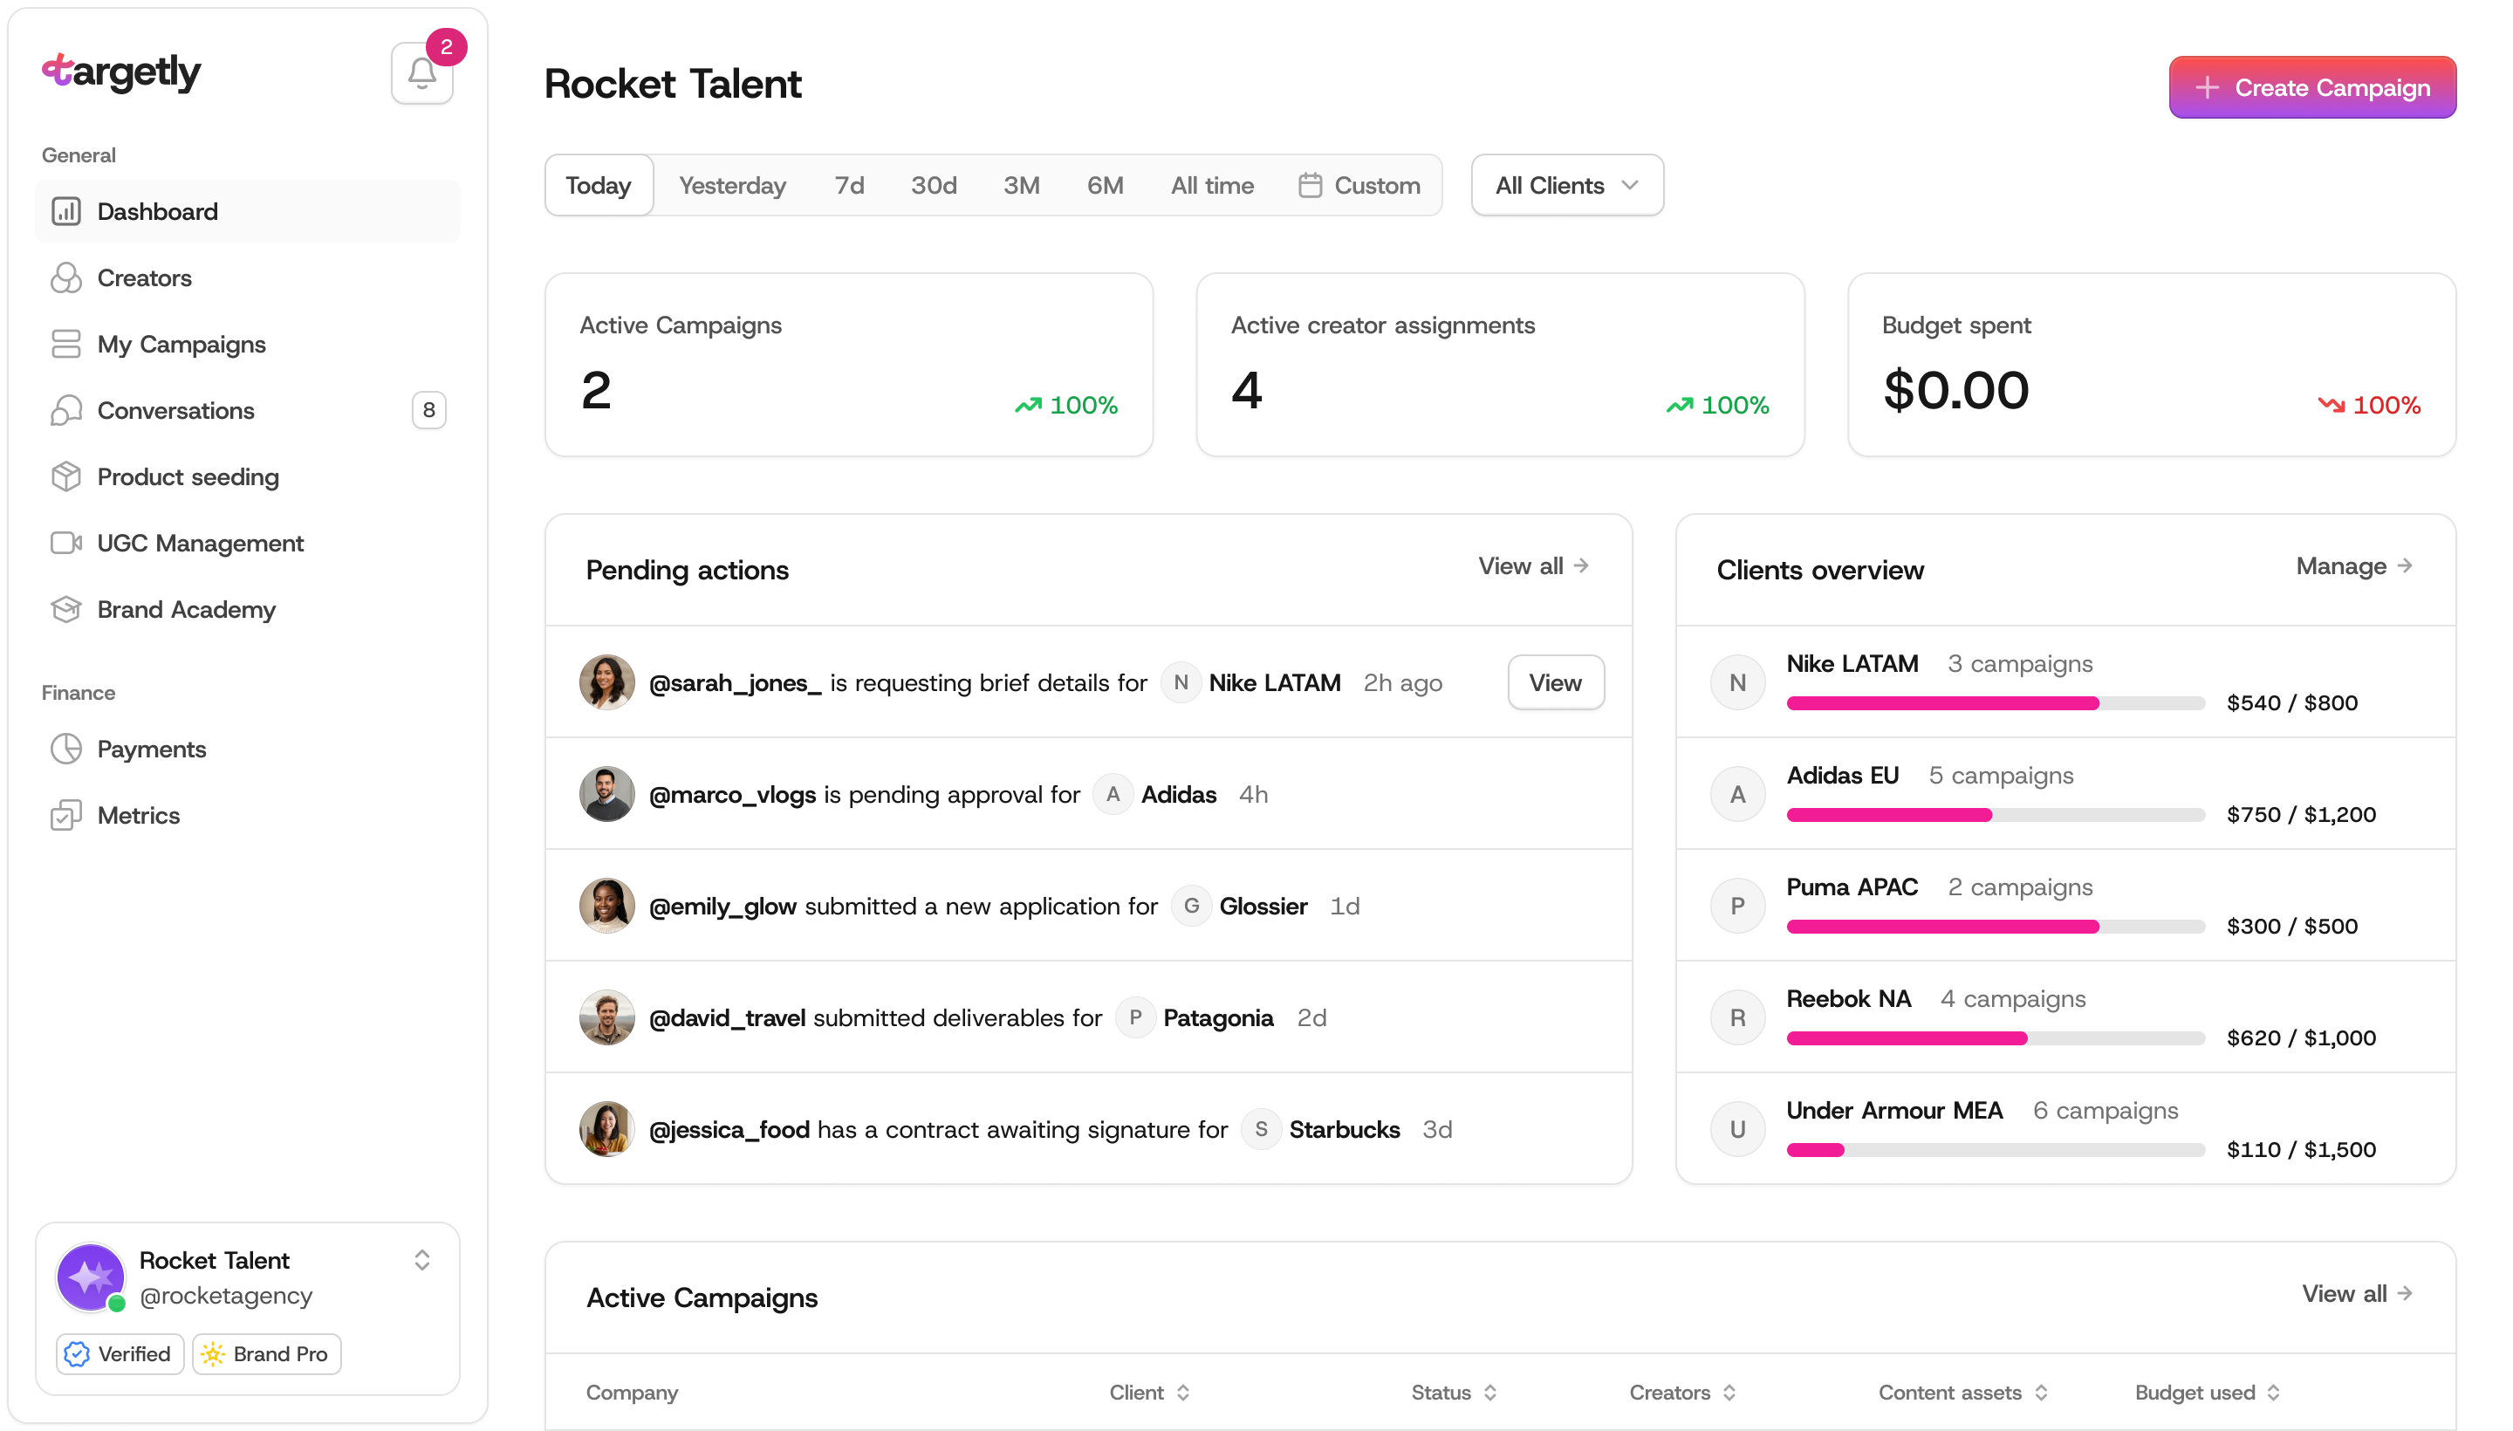Click the Rocket Talent profile avatar

[x=91, y=1277]
